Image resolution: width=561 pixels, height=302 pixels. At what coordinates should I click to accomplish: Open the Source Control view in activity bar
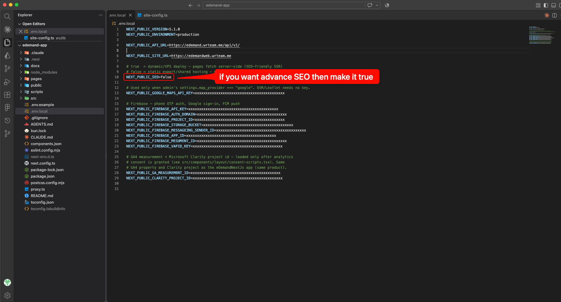[x=7, y=69]
